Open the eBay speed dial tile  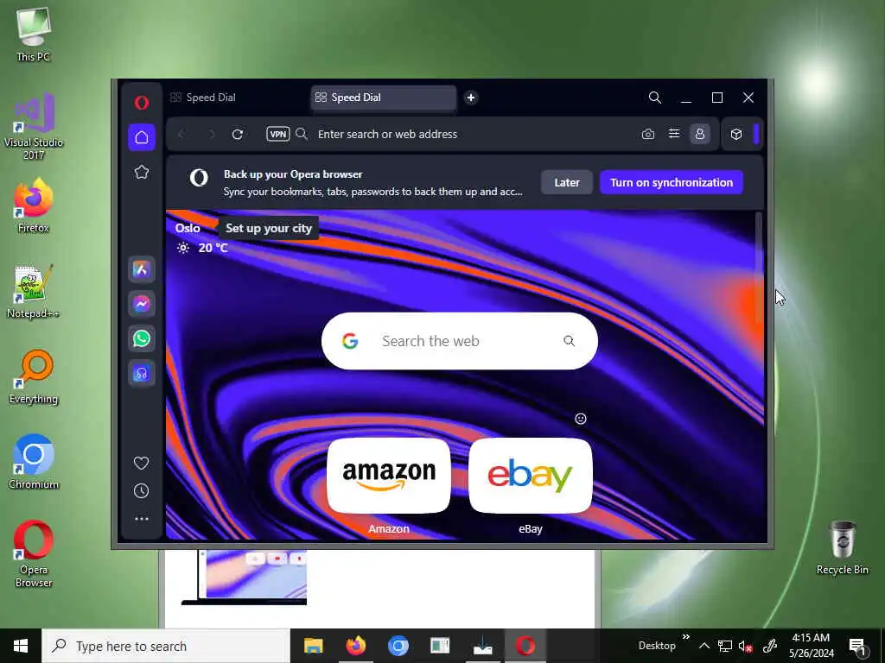[x=531, y=476]
